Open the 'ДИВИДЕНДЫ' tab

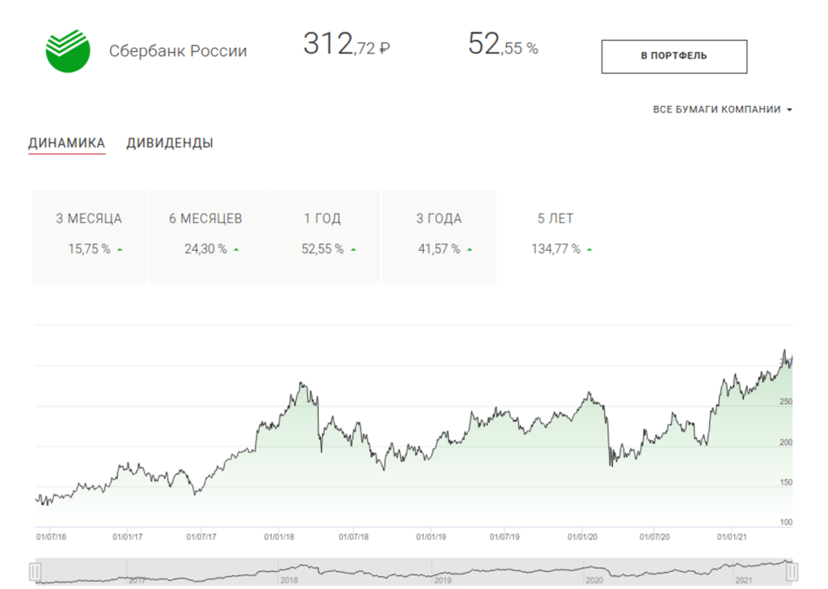pos(170,143)
